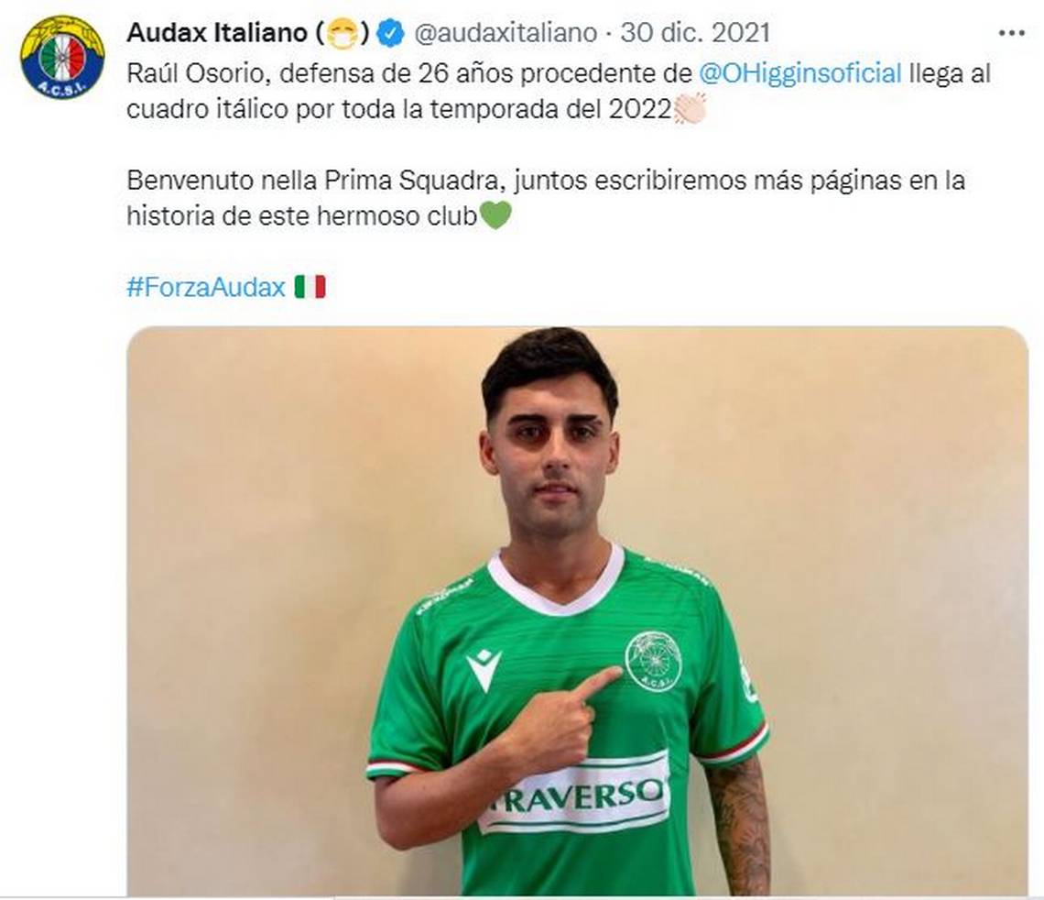Click the Traverso sponsor on the shirt
Screen dimensions: 1044x900
[574, 794]
